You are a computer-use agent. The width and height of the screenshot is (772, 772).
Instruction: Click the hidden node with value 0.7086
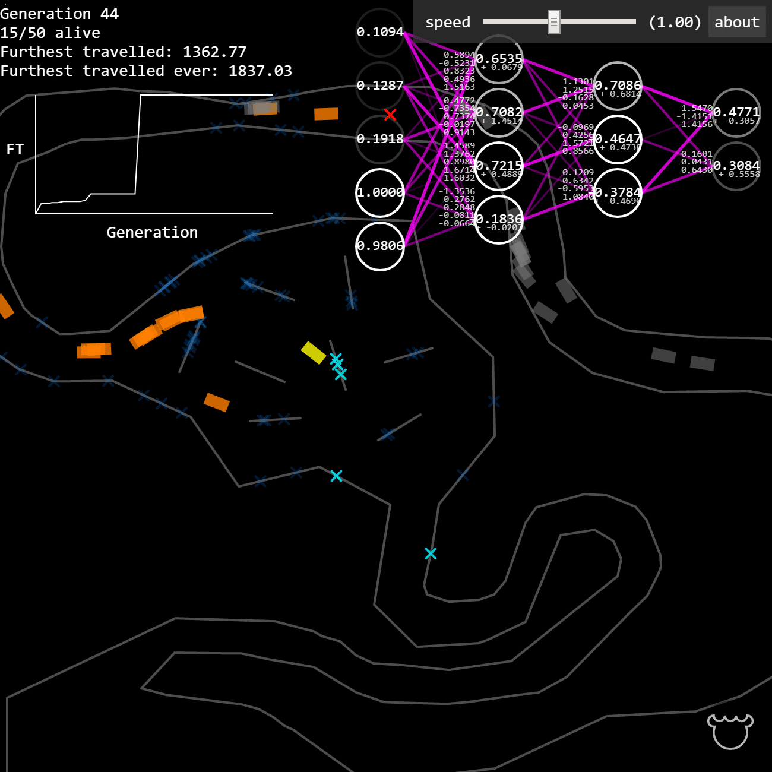[x=618, y=86]
